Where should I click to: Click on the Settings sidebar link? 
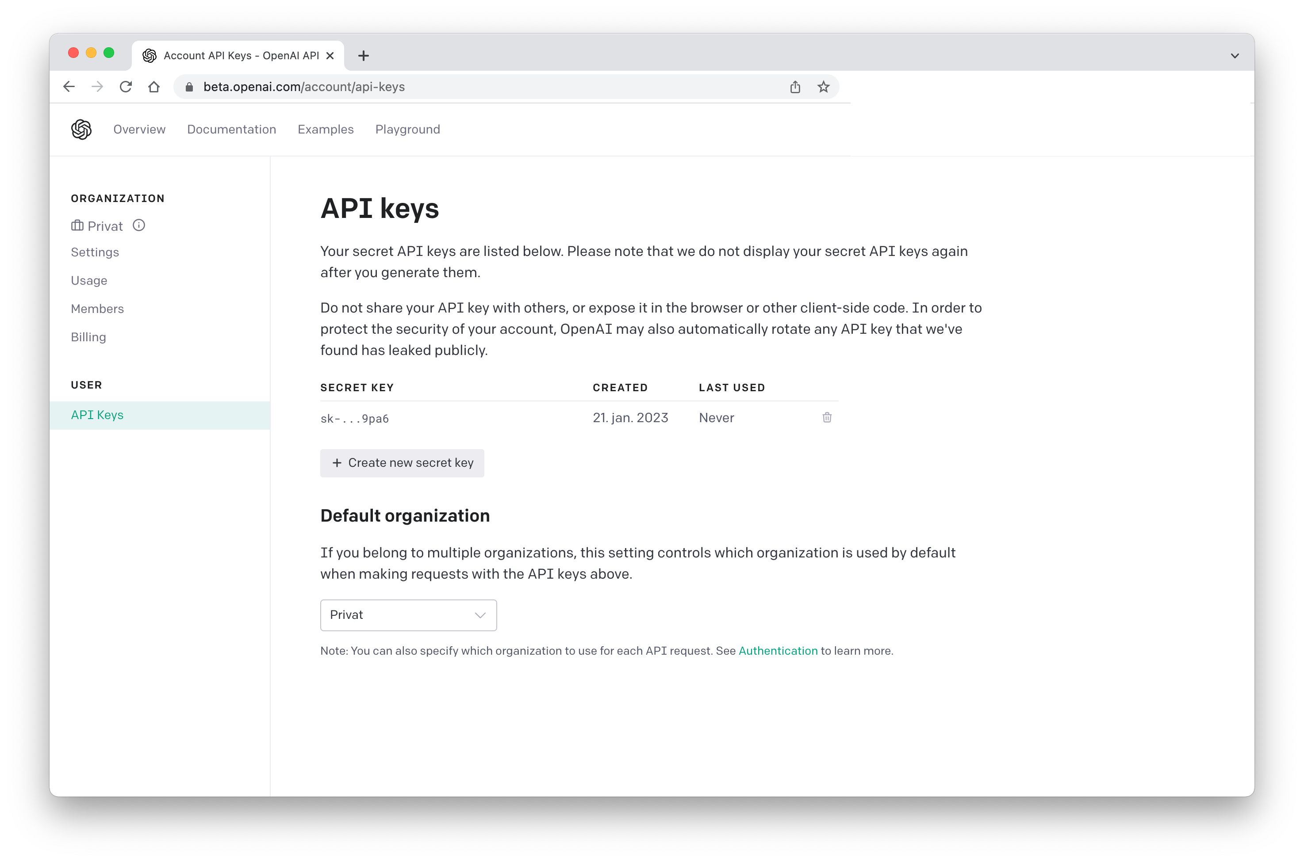(94, 252)
